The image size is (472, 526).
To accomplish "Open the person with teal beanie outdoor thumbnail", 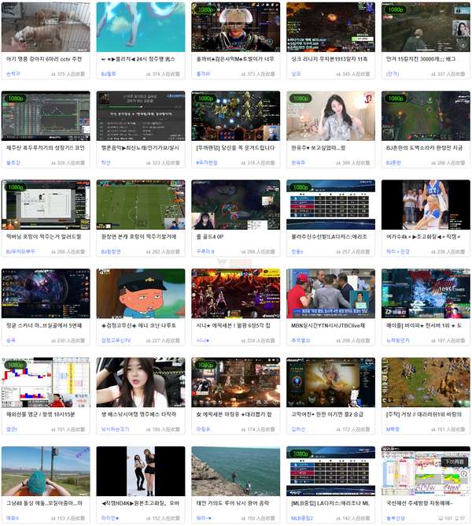I will point(46,472).
